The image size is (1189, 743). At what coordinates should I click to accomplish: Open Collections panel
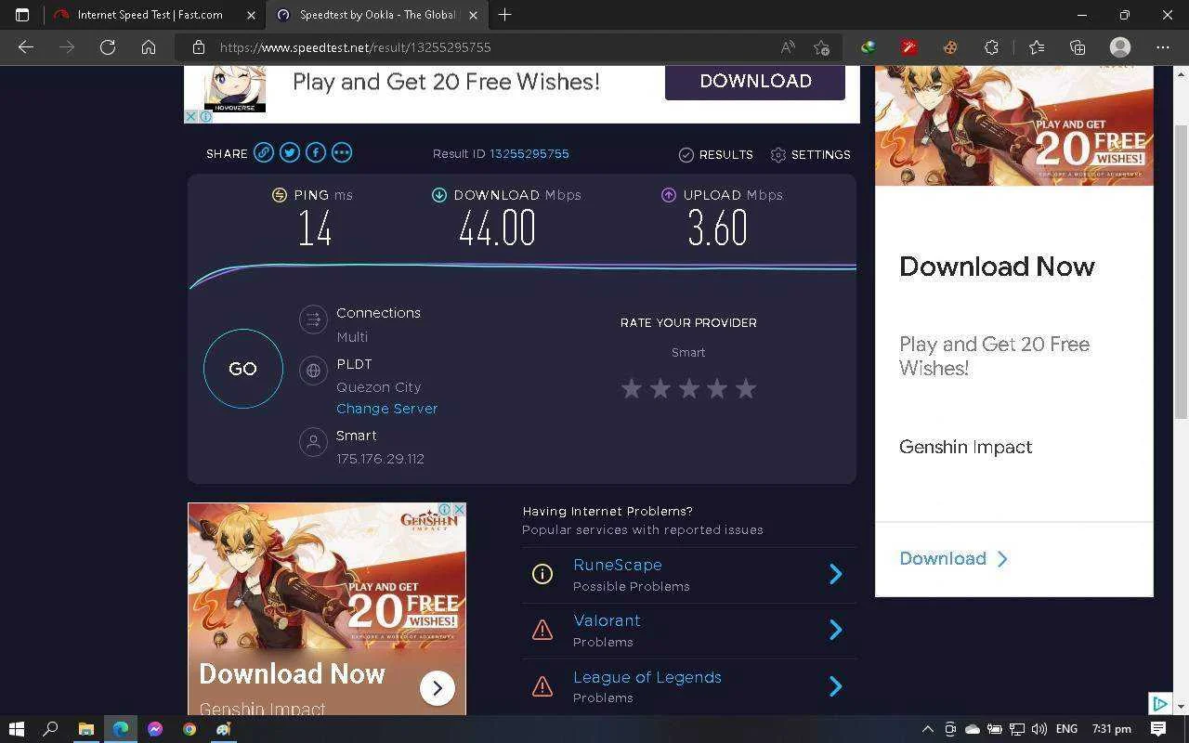pos(1078,47)
